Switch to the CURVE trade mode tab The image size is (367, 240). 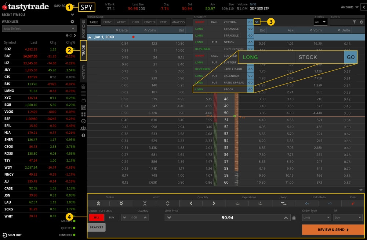pyautogui.click(x=108, y=22)
